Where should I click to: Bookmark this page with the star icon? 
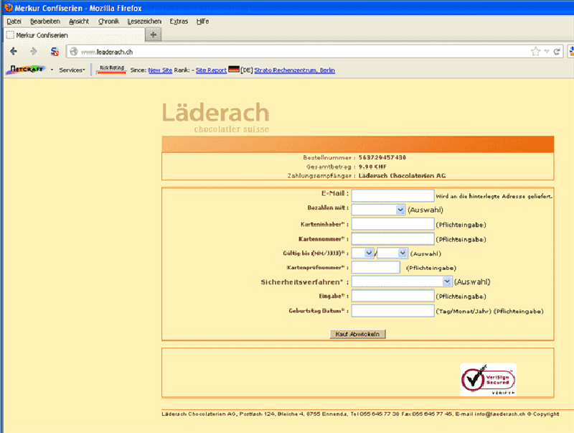[x=535, y=52]
